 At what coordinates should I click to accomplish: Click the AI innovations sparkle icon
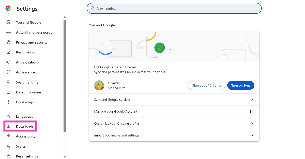pyautogui.click(x=8, y=62)
